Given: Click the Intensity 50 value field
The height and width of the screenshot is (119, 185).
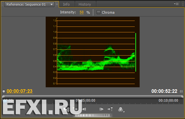Looking at the screenshot, I should (82, 12).
